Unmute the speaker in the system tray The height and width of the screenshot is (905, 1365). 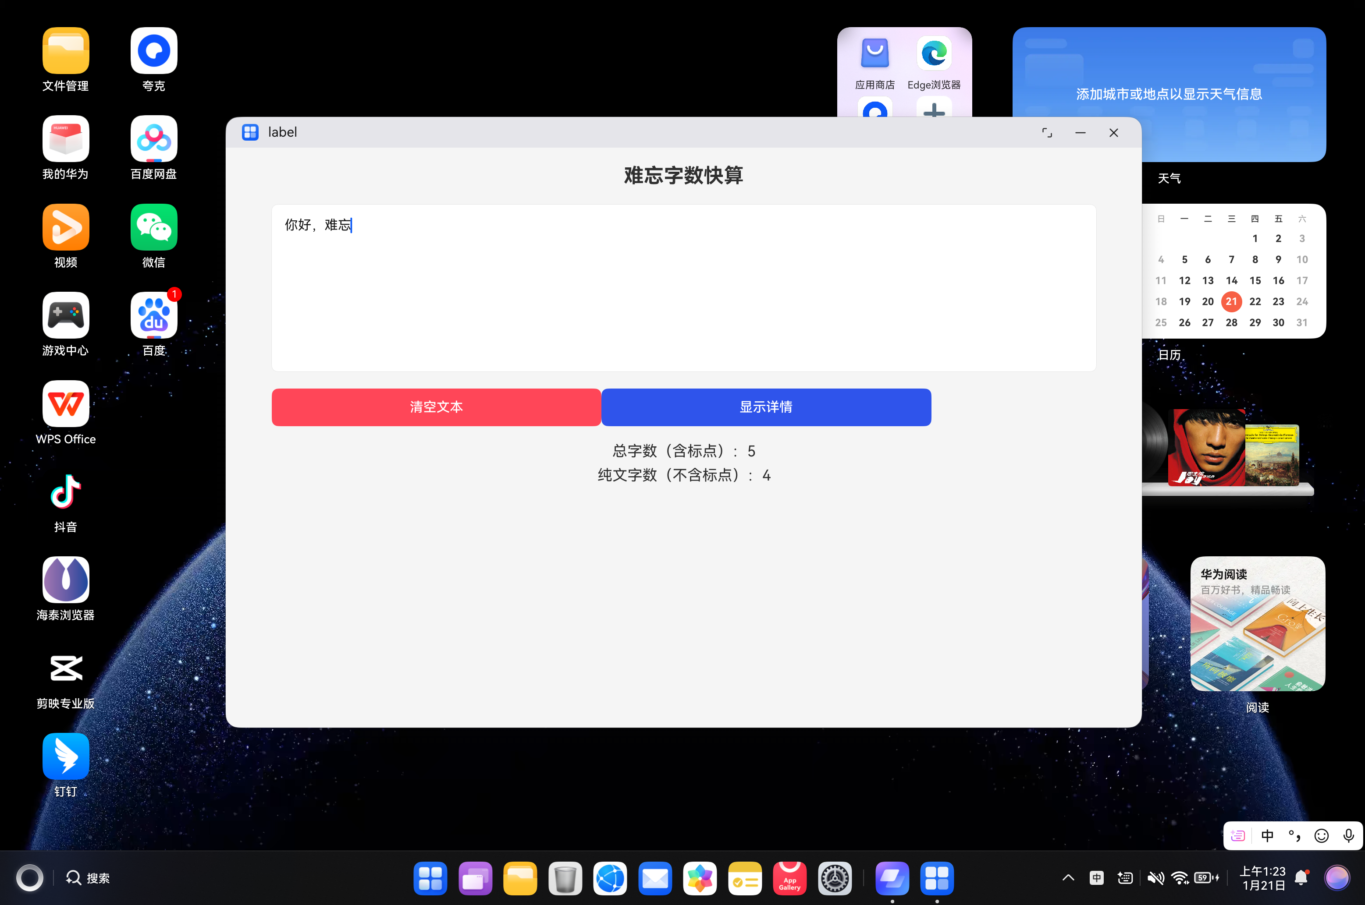1156,877
